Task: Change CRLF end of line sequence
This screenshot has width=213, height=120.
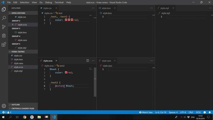Action: coord(191,112)
